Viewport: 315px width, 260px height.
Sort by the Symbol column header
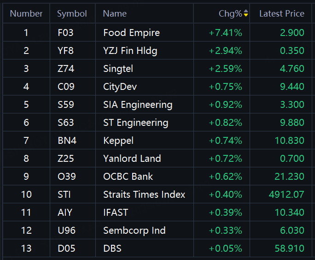[x=72, y=14]
